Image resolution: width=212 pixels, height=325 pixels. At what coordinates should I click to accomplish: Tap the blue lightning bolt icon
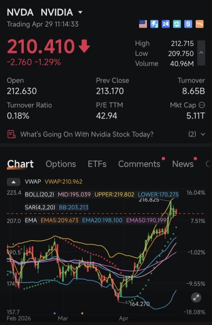point(154,24)
